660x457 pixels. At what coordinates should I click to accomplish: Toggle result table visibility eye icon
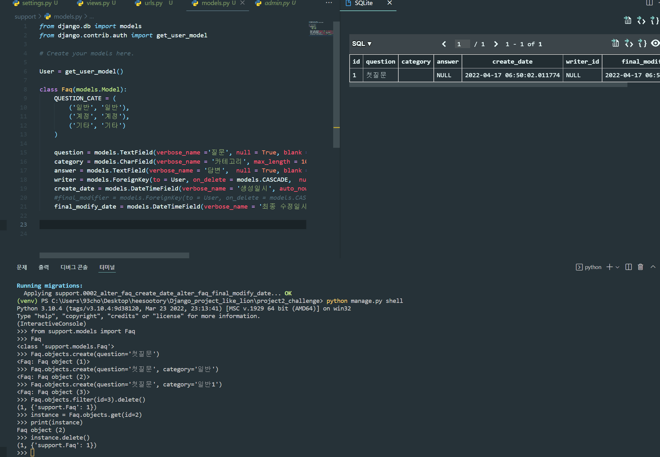(655, 43)
